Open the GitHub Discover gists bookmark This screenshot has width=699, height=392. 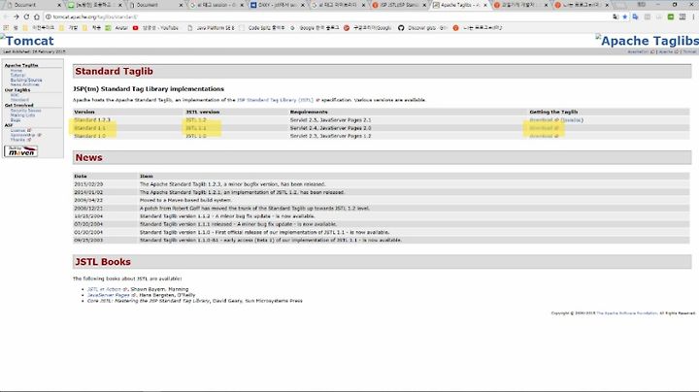coord(422,27)
